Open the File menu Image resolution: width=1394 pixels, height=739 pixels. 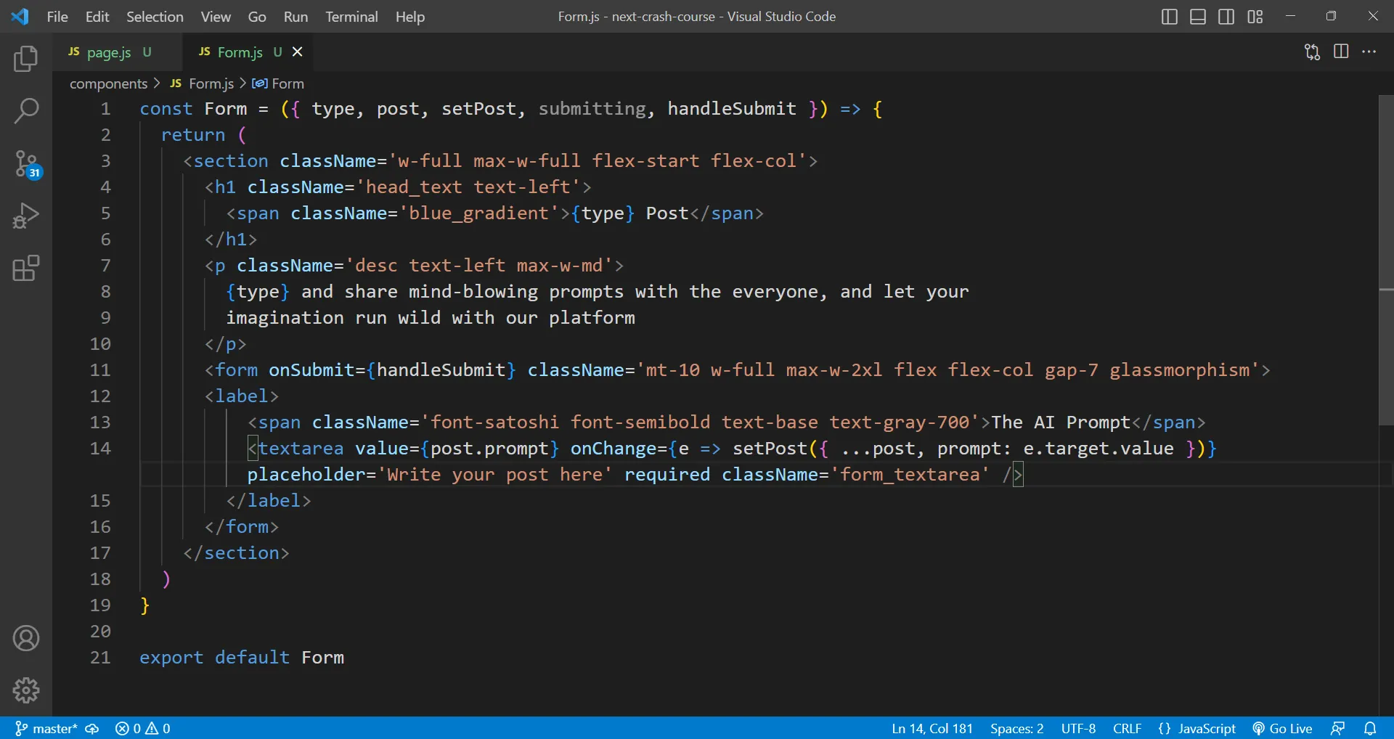click(57, 17)
